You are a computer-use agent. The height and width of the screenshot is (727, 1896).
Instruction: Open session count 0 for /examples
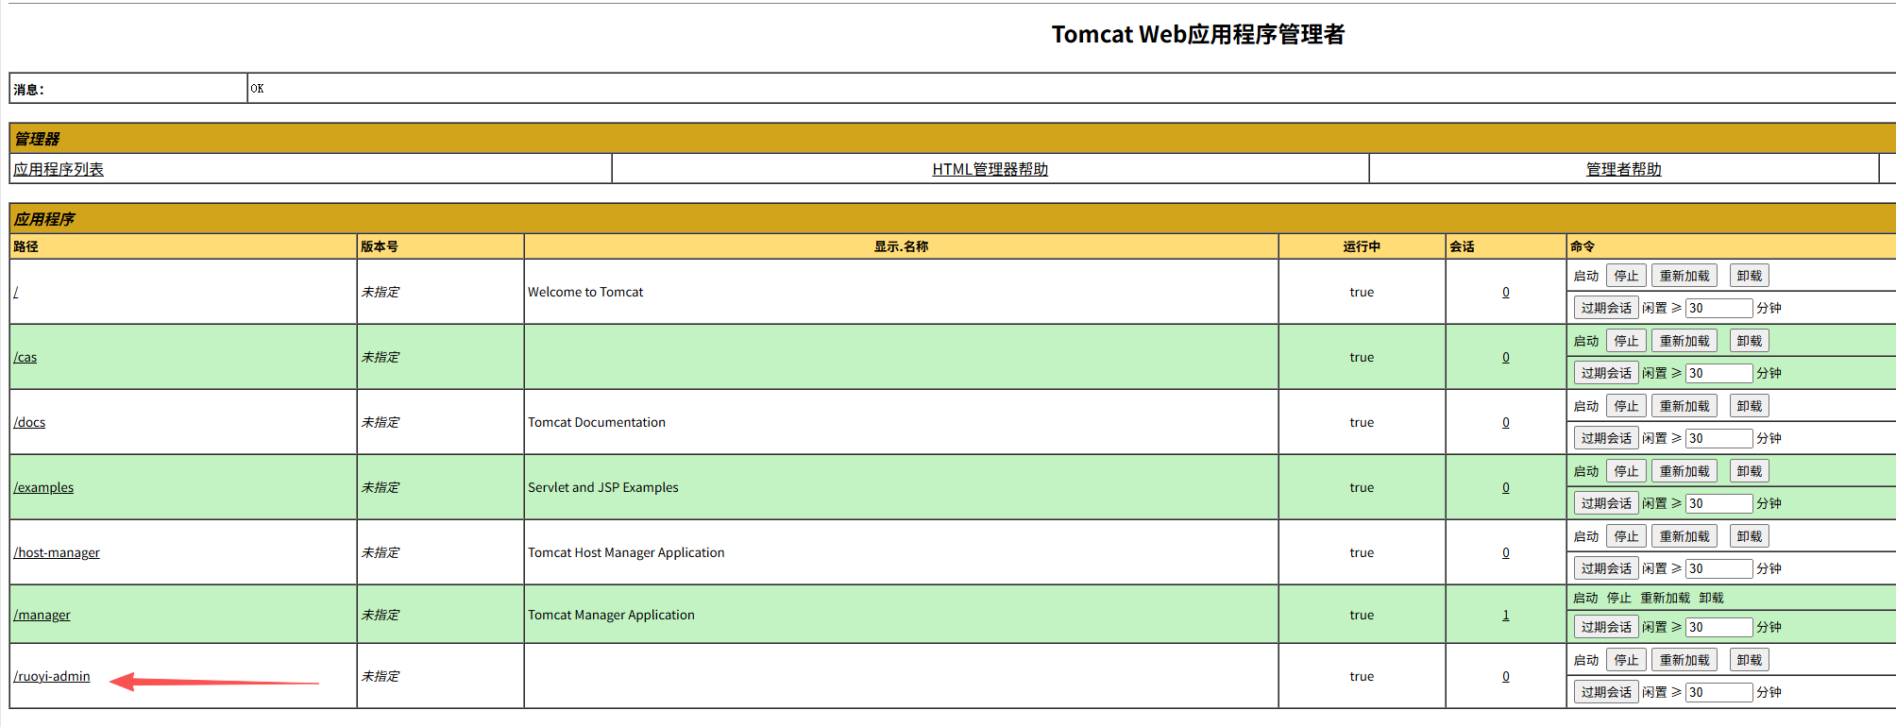coord(1506,487)
